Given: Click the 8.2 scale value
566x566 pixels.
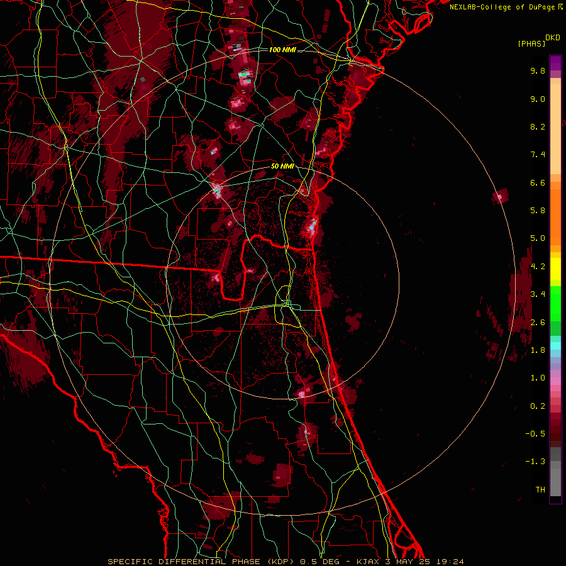Looking at the screenshot, I should click(x=538, y=126).
